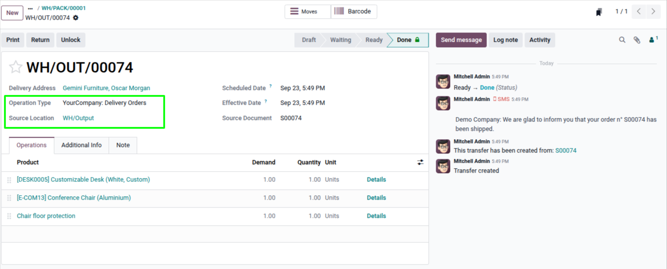The height and width of the screenshot is (269, 667).
Task: Click Mitchell Admin avatar on Transfer created message
Action: [443, 166]
